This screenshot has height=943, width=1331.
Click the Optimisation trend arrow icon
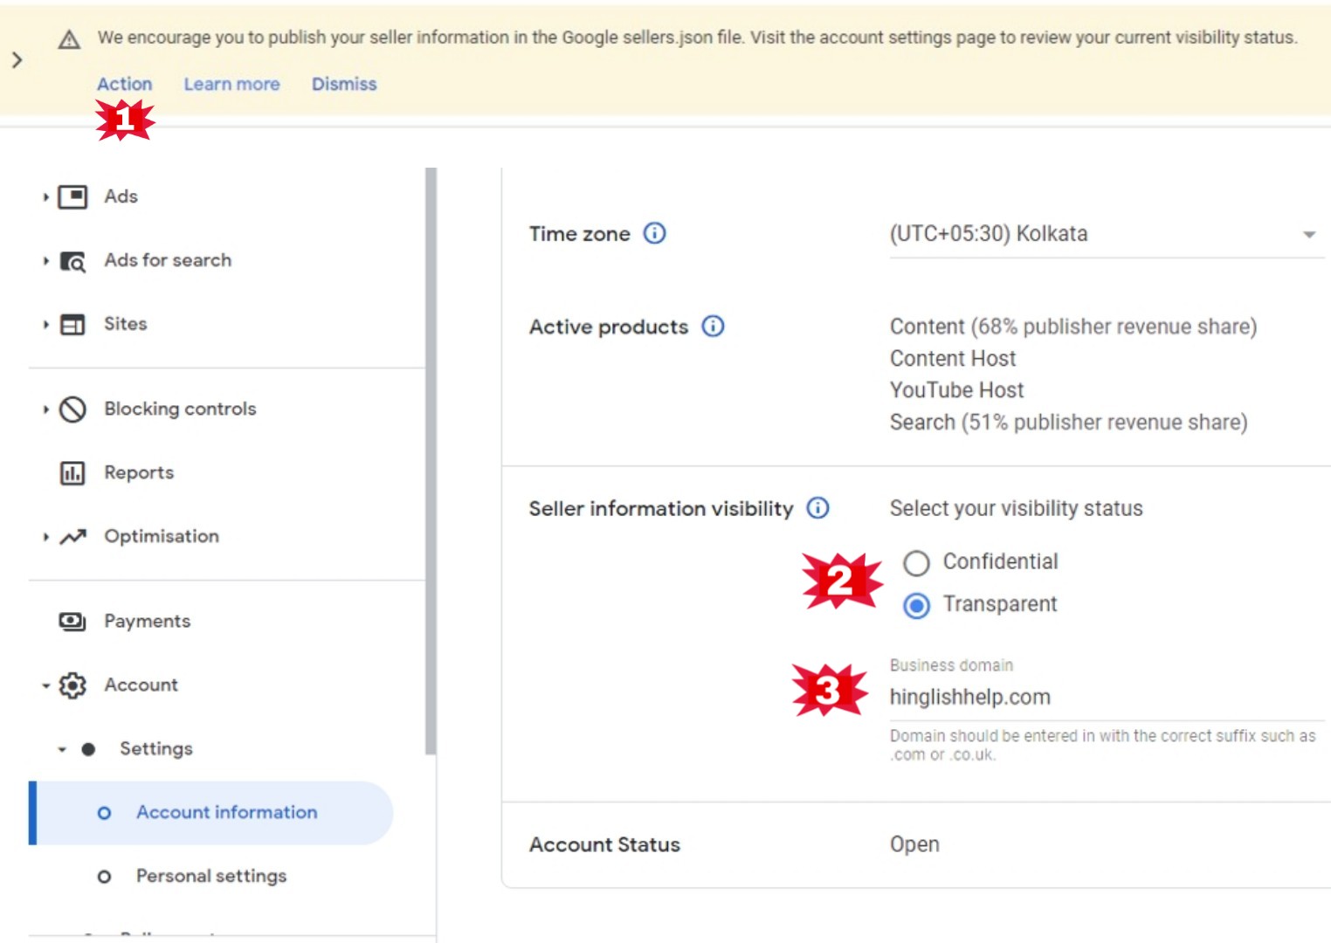point(72,537)
